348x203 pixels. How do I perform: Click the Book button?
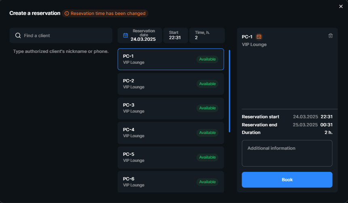[287, 180]
